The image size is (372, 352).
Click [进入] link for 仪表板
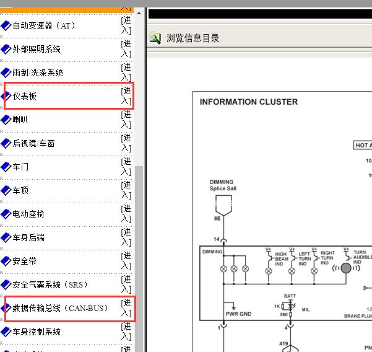click(x=126, y=96)
